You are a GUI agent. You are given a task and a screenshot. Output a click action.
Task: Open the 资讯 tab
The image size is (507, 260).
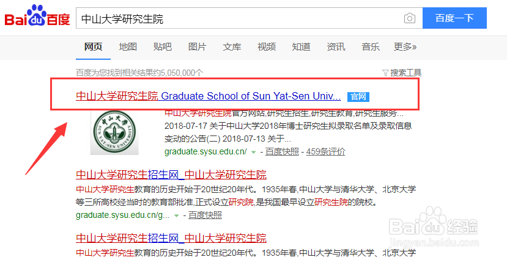coord(336,47)
